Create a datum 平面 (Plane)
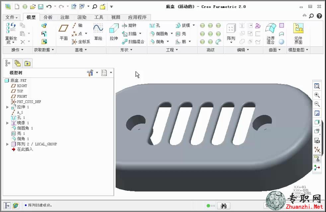The width and height of the screenshot is (326, 212). click(63, 28)
